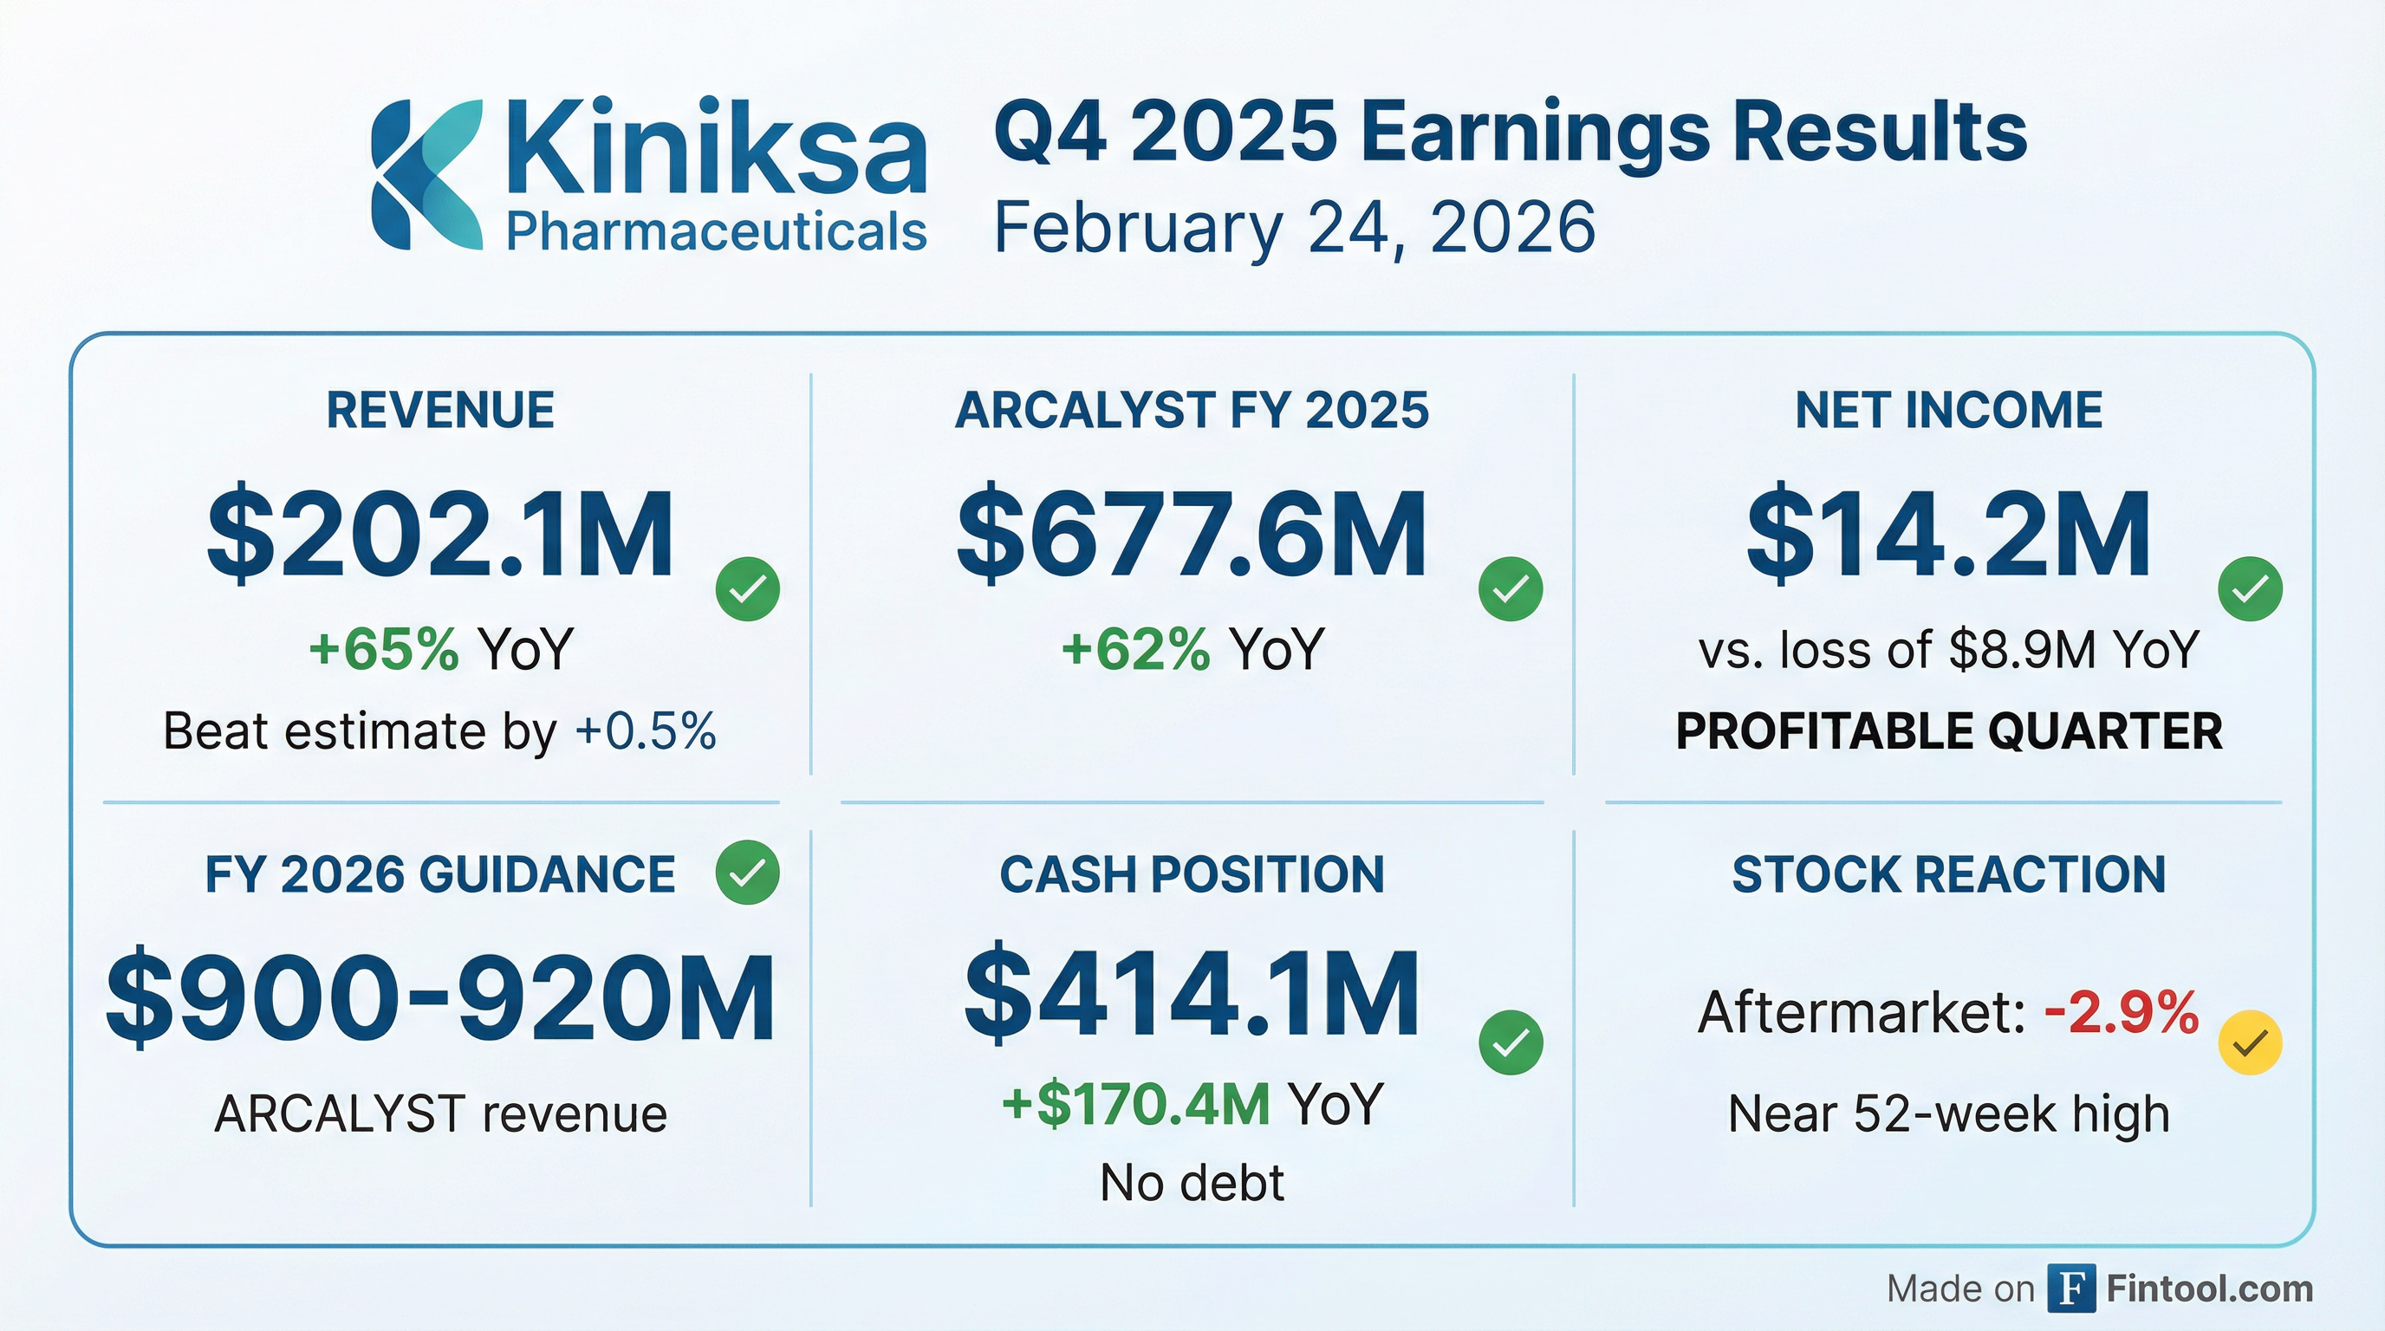Click the yellow checkmark beside Stock Reaction
The width and height of the screenshot is (2385, 1331).
click(2250, 1043)
